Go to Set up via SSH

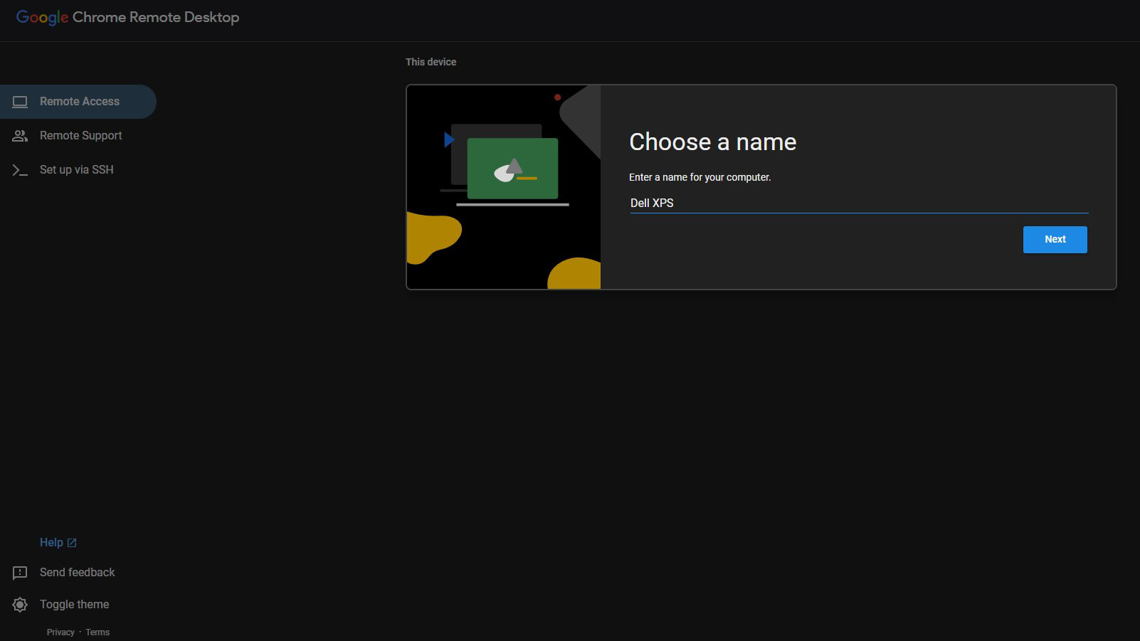coord(77,170)
